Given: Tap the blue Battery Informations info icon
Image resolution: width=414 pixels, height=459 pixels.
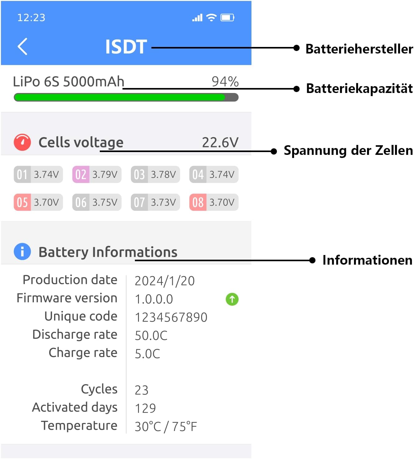Looking at the screenshot, I should click(22, 252).
